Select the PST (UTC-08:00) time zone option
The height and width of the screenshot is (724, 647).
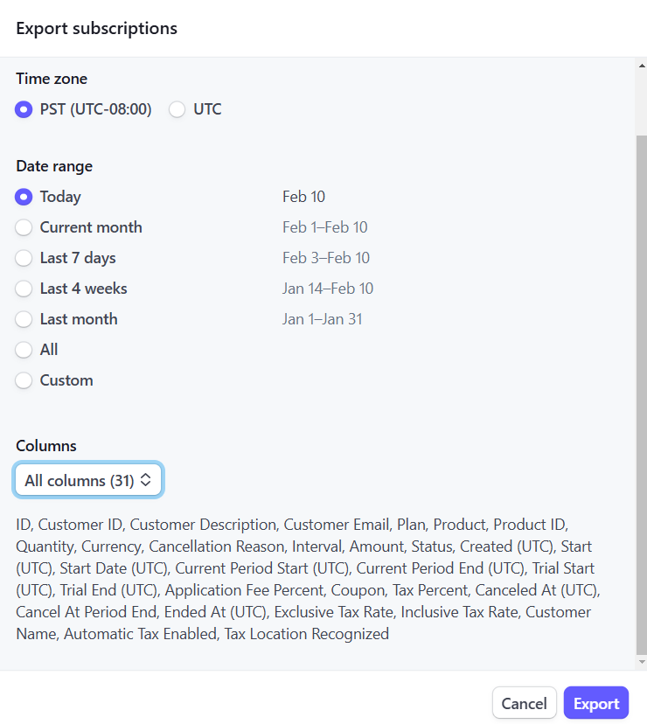pos(24,109)
